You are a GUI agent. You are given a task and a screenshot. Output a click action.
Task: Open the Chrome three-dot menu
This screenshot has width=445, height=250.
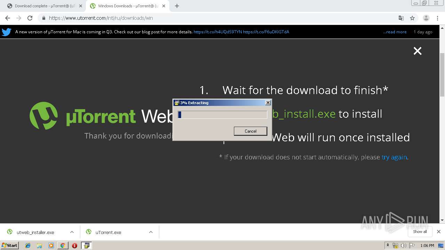(x=438, y=18)
